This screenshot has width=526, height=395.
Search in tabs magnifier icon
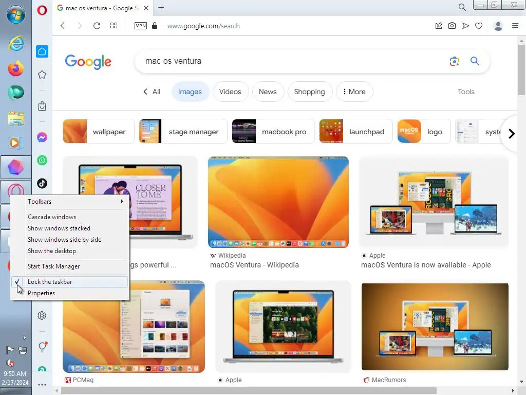(x=462, y=7)
